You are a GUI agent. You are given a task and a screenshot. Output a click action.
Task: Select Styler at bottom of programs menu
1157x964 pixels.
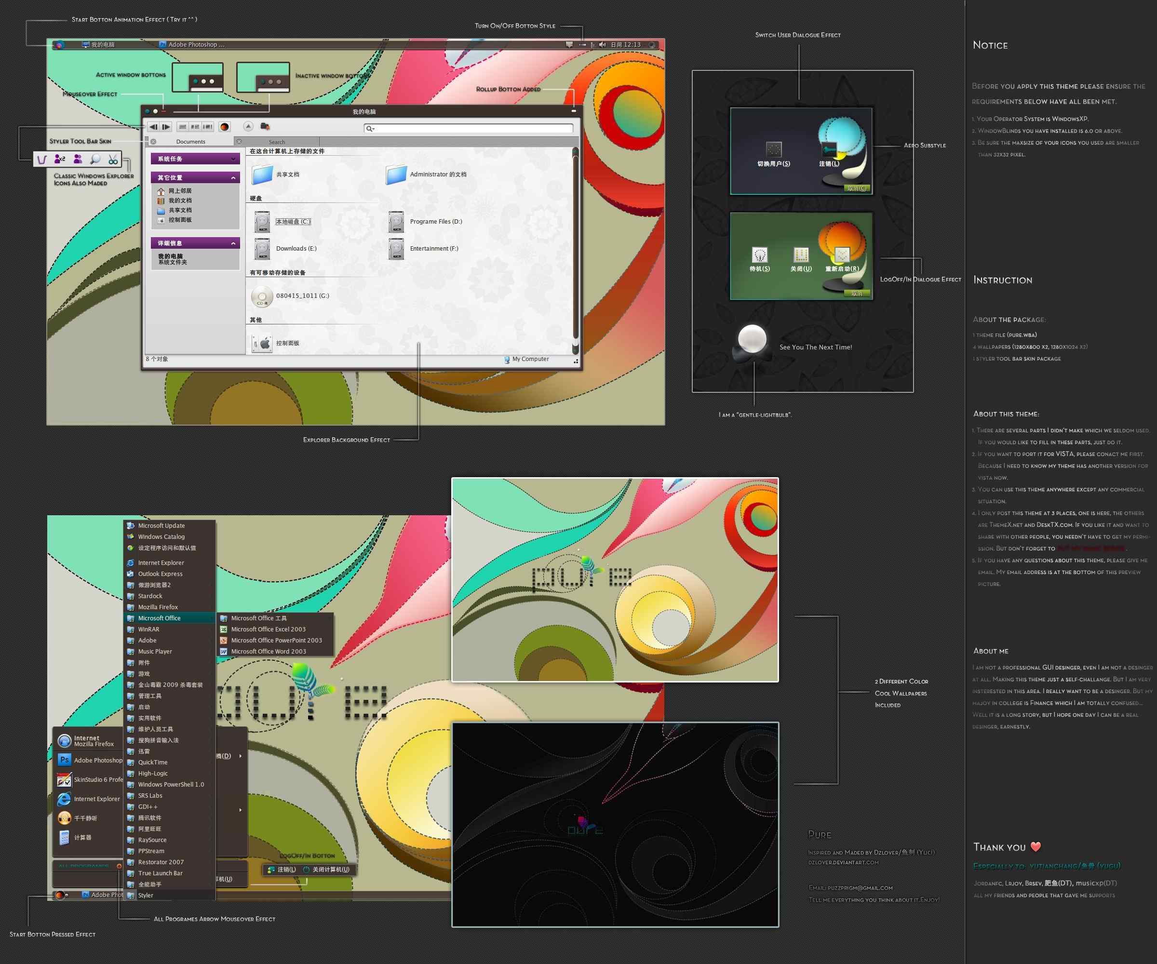tap(170, 895)
